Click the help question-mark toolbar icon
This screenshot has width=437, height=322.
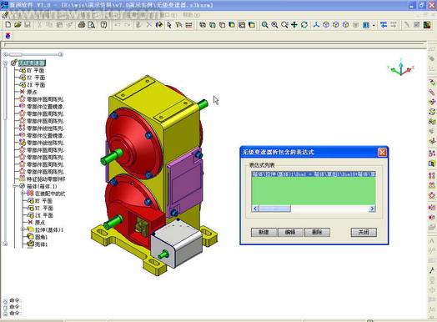point(103,25)
